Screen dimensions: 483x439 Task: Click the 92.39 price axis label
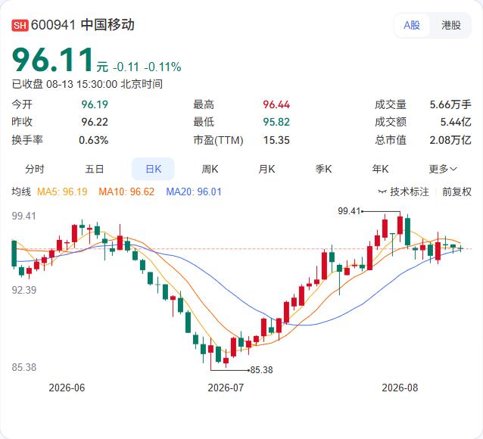(x=24, y=290)
